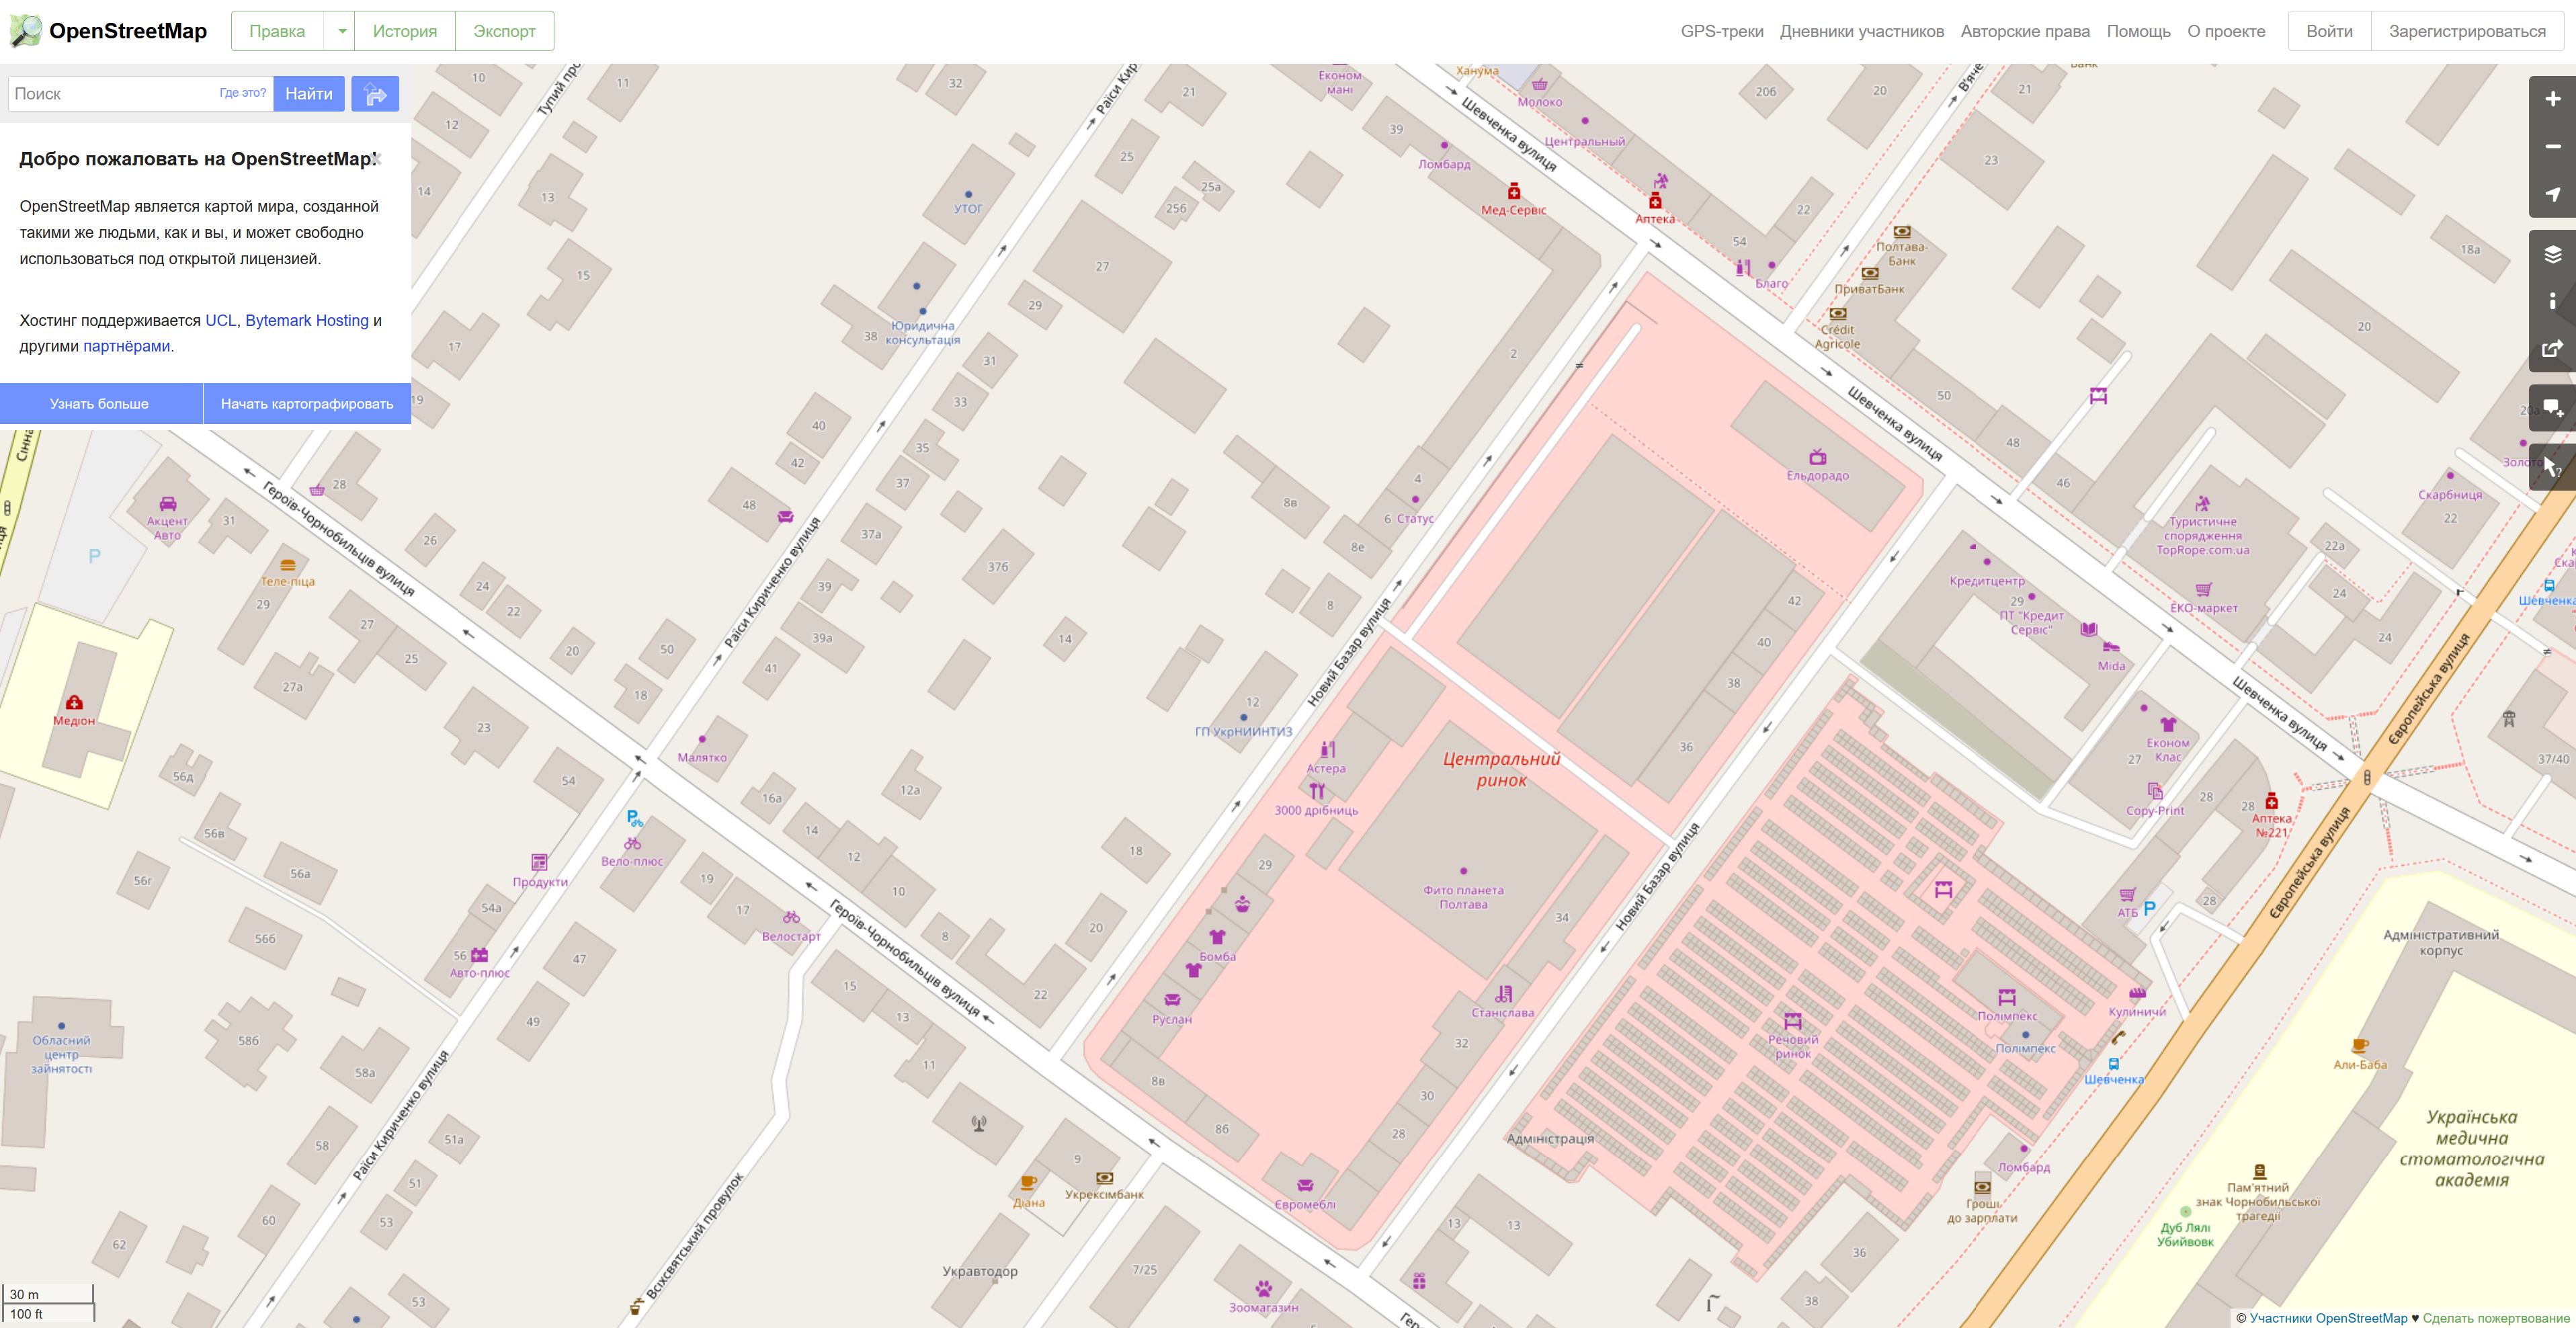This screenshot has width=2576, height=1328.
Task: Add a note to the map
Action: point(2552,408)
